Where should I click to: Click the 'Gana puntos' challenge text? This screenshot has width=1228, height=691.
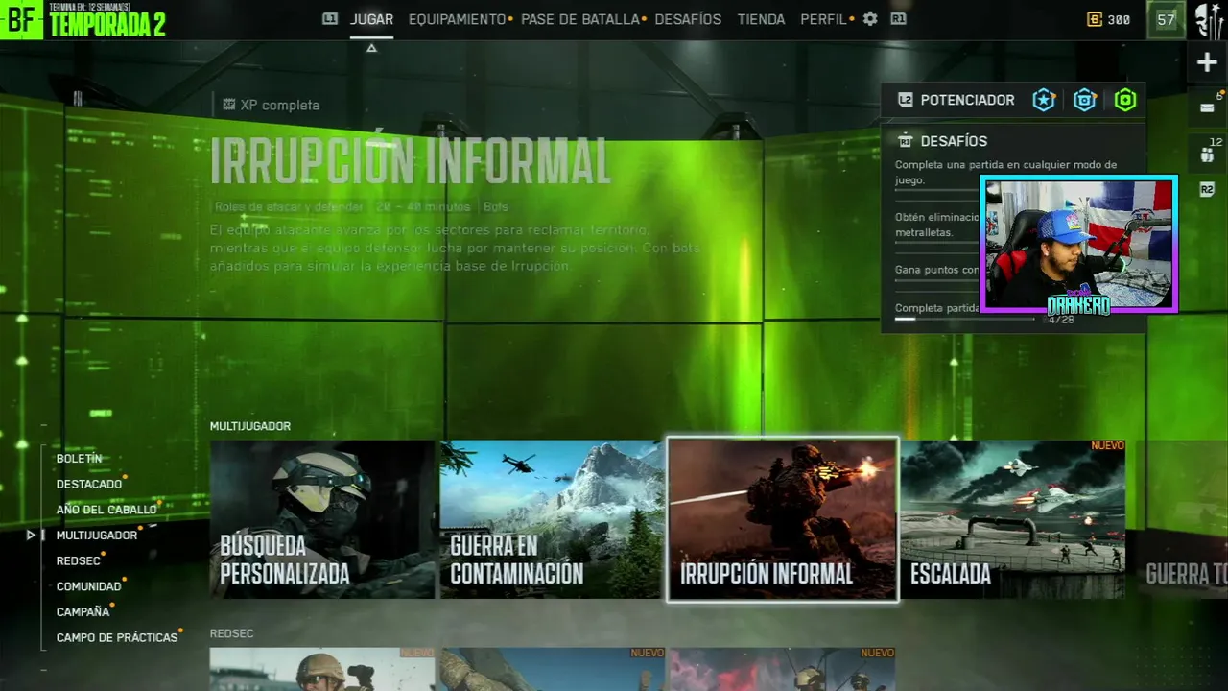pyautogui.click(x=937, y=270)
